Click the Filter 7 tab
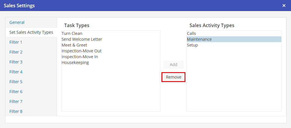 coord(16,102)
